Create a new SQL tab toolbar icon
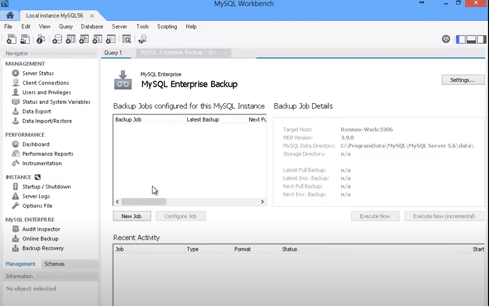This screenshot has height=306, width=489. 11,39
